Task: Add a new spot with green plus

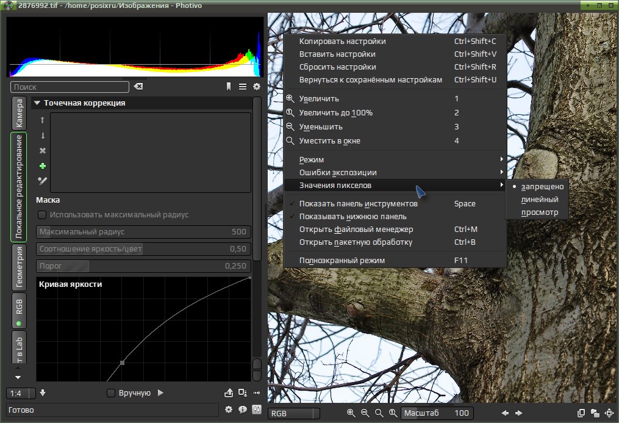Action: click(x=43, y=166)
